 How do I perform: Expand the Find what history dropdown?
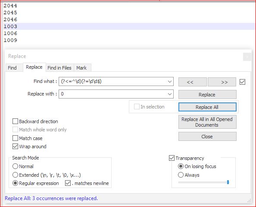coord(170,81)
